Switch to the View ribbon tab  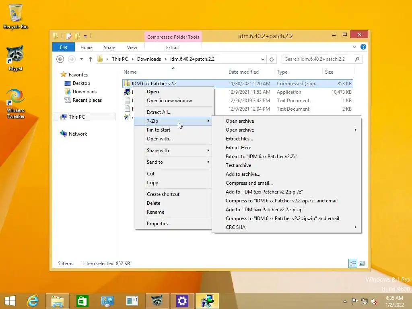click(132, 47)
